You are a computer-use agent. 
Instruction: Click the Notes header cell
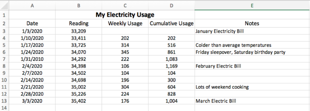tap(252, 24)
